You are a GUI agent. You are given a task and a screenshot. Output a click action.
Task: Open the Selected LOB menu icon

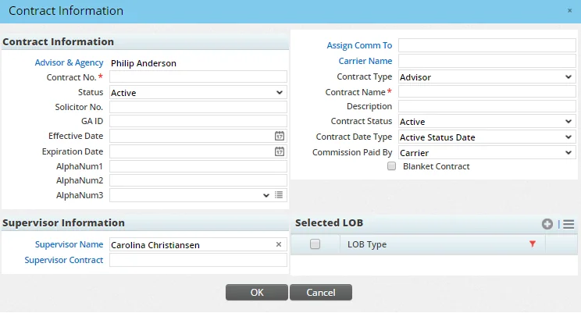(568, 224)
